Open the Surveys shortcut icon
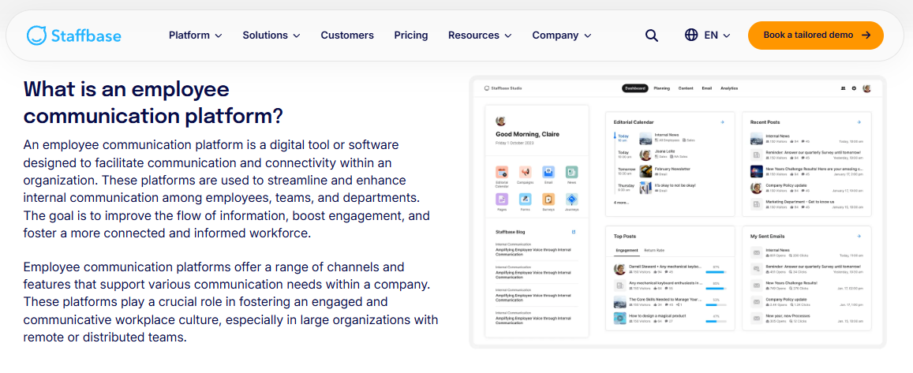Viewport: 913px width, 373px height. pyautogui.click(x=548, y=200)
